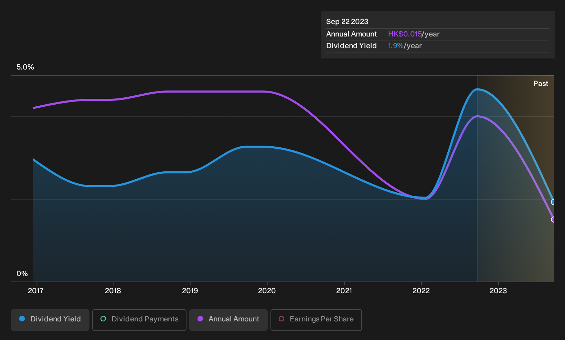The height and width of the screenshot is (340, 565).
Task: Toggle the Dividend Yield legend button
Action: pyautogui.click(x=50, y=320)
